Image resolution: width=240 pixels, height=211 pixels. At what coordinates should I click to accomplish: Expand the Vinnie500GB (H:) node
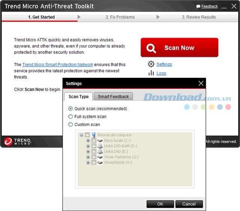point(88,162)
